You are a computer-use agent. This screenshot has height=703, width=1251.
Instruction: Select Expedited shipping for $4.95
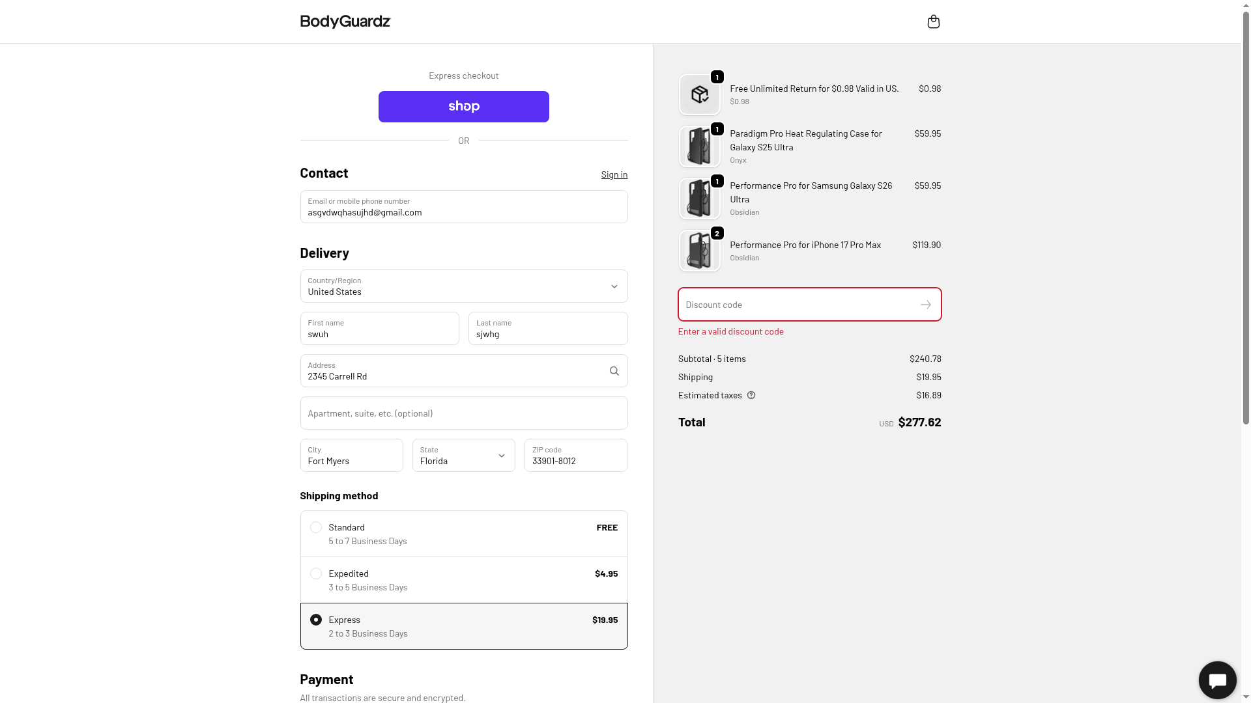pos(316,573)
